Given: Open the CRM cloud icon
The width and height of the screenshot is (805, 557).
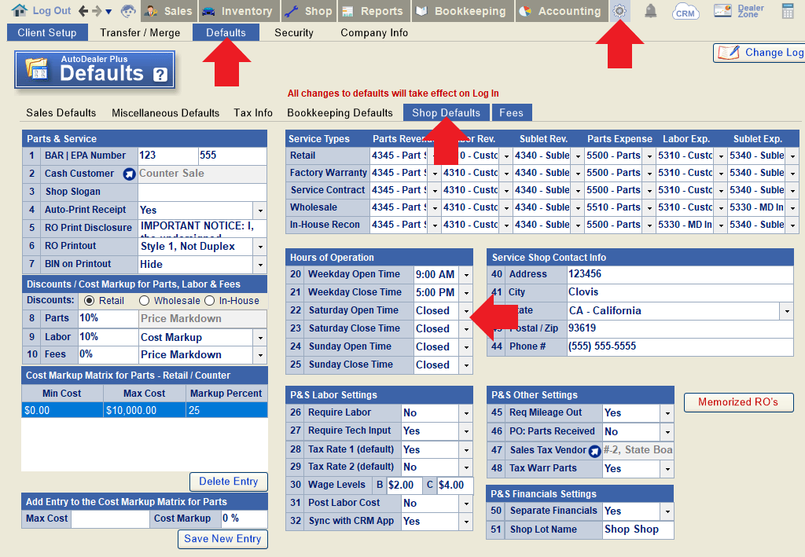Looking at the screenshot, I should point(685,12).
